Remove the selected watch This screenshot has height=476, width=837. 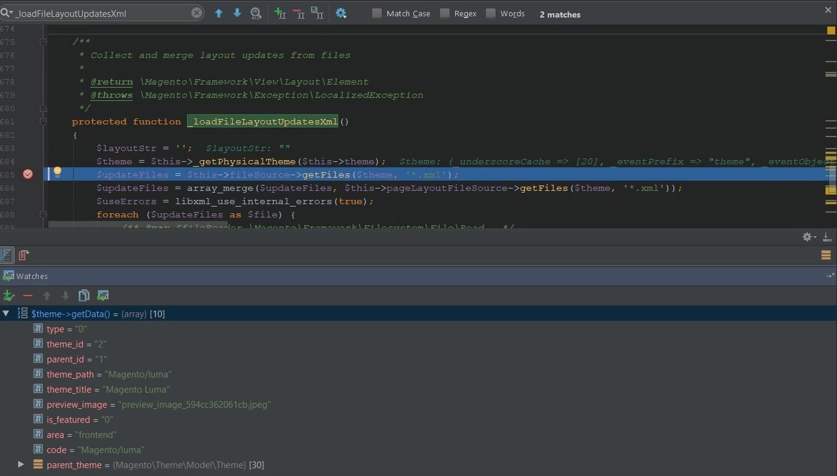click(27, 295)
